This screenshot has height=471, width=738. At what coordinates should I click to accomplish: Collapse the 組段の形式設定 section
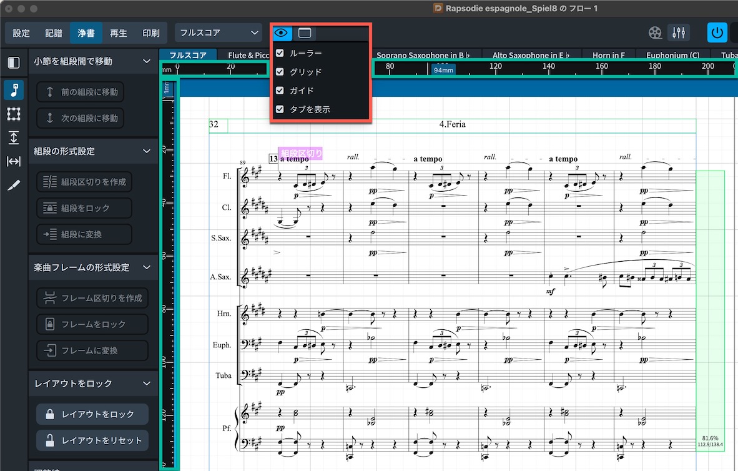[147, 151]
